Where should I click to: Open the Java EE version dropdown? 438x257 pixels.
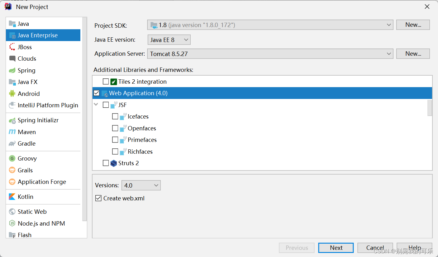(169, 40)
